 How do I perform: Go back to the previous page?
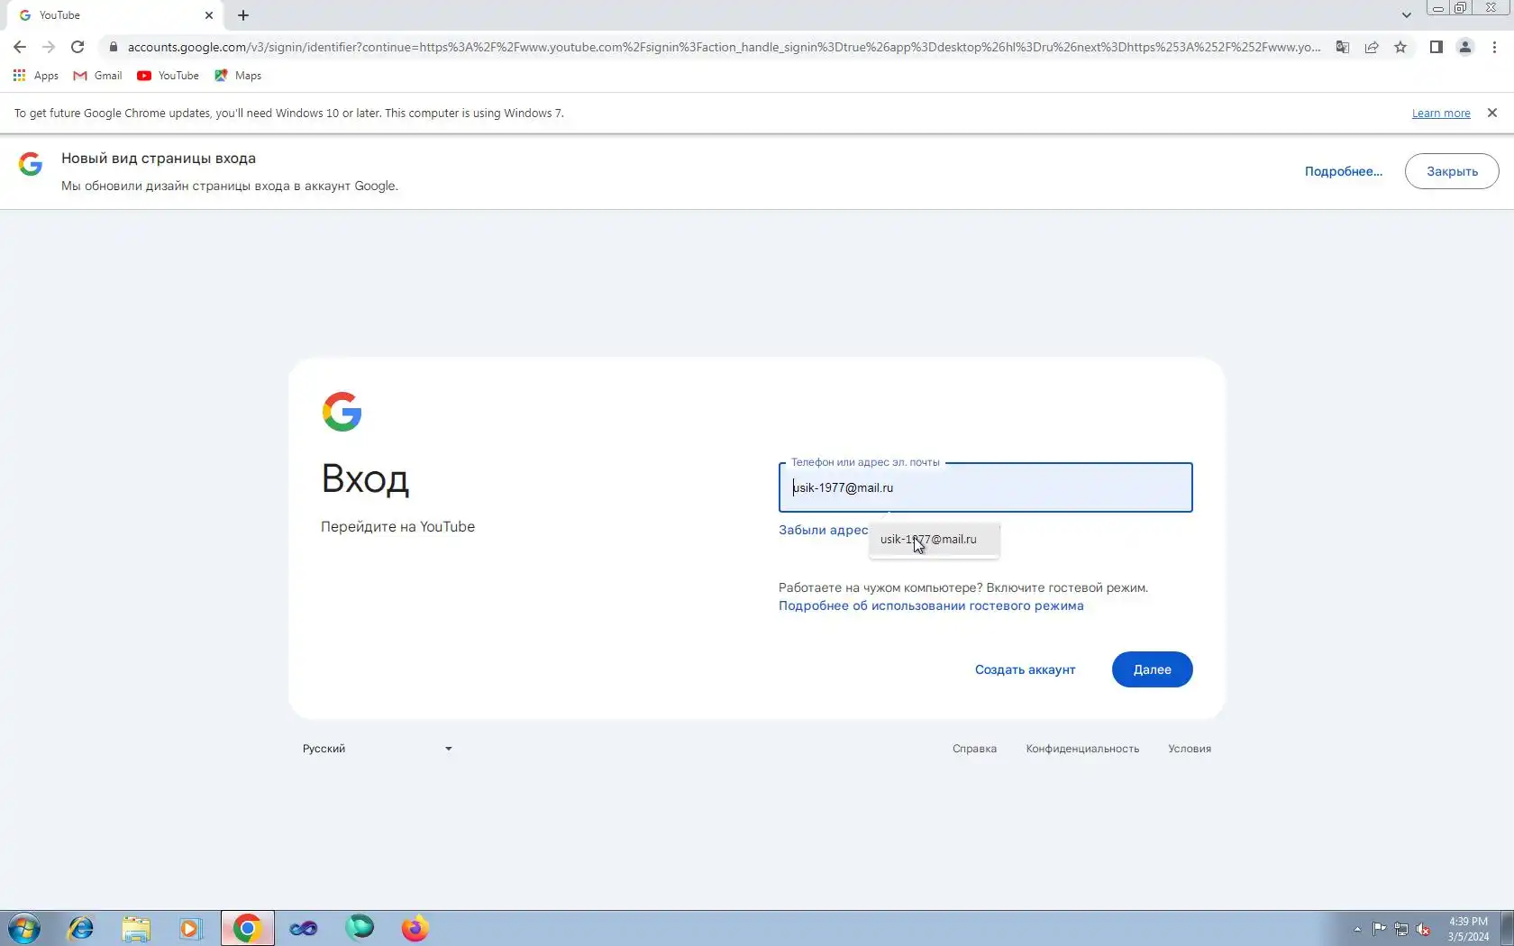click(x=20, y=47)
